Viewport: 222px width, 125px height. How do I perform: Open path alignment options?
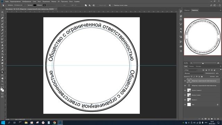point(89,5)
